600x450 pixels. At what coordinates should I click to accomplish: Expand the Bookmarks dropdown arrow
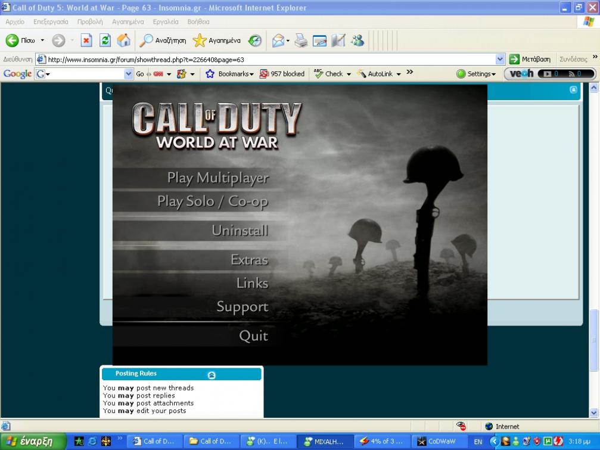click(x=251, y=75)
